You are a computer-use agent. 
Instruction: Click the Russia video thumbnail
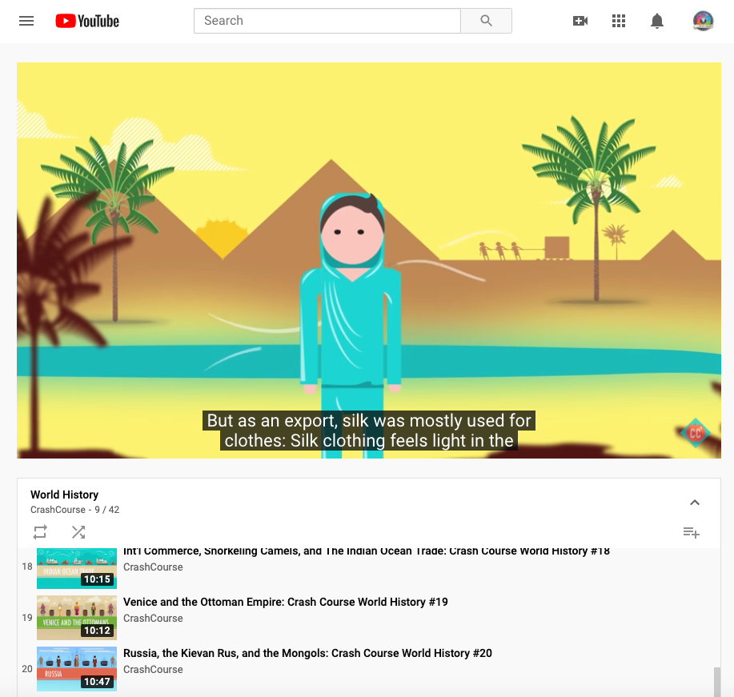pos(77,669)
